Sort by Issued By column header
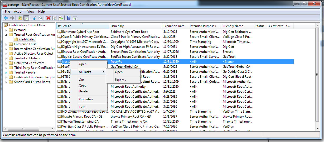 tap(136, 26)
